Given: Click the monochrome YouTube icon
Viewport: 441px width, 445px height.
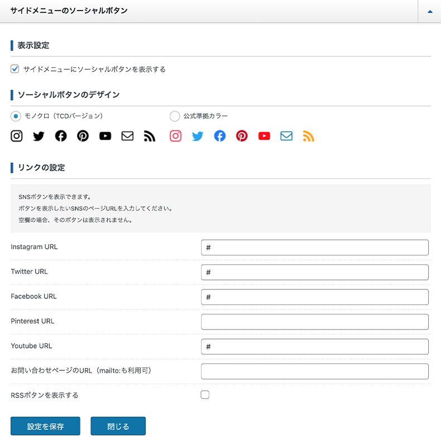Looking at the screenshot, I should click(x=105, y=136).
